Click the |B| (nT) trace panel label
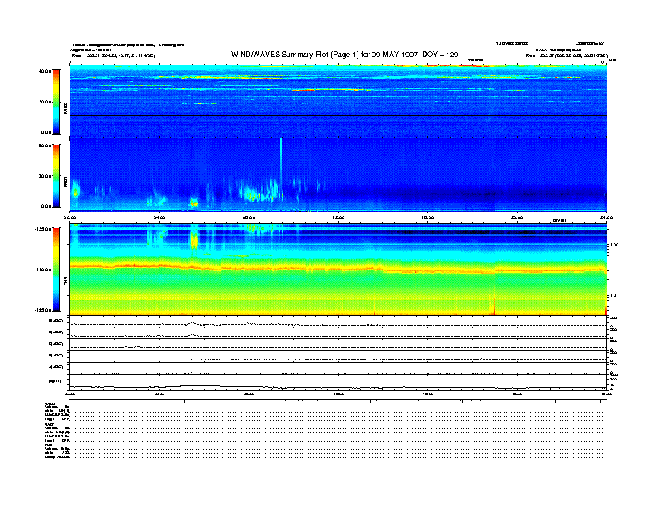Image resolution: width=654 pixels, height=506 pixels. point(54,381)
